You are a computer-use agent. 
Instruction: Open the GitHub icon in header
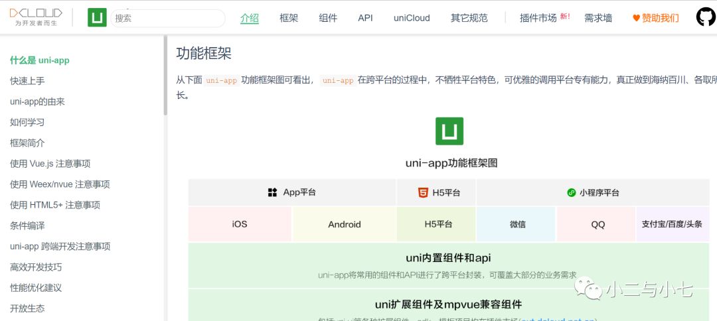click(706, 17)
